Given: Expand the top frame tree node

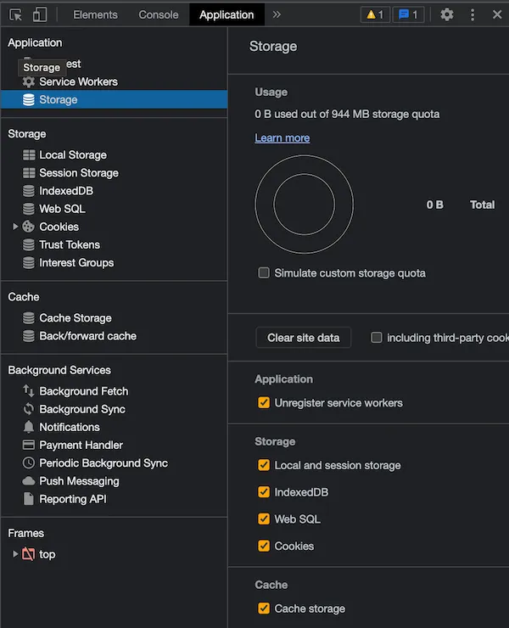Looking at the screenshot, I should 15,554.
